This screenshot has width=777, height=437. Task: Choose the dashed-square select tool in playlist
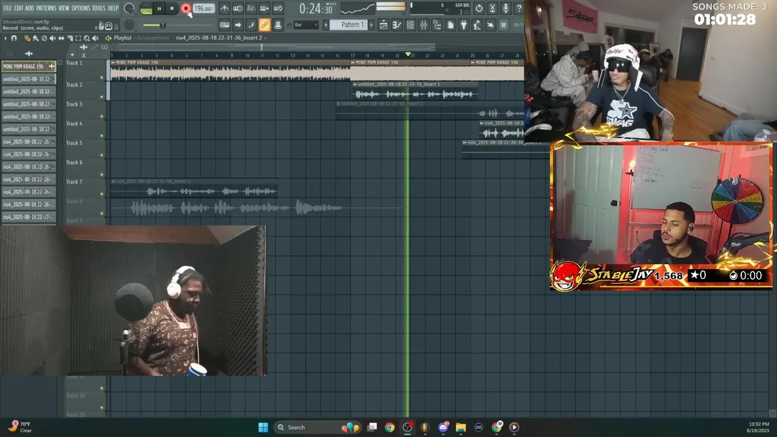[78, 38]
